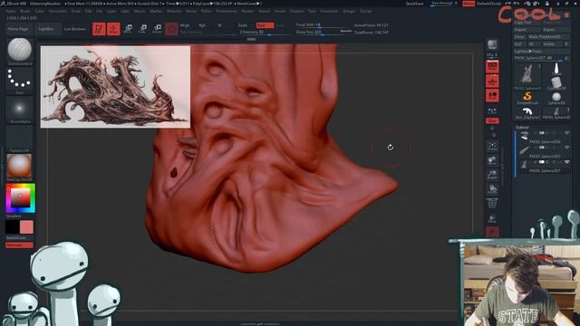The image size is (580, 326).
Task: Toggle the Line Fill PolyF icon
Action: [x=492, y=203]
